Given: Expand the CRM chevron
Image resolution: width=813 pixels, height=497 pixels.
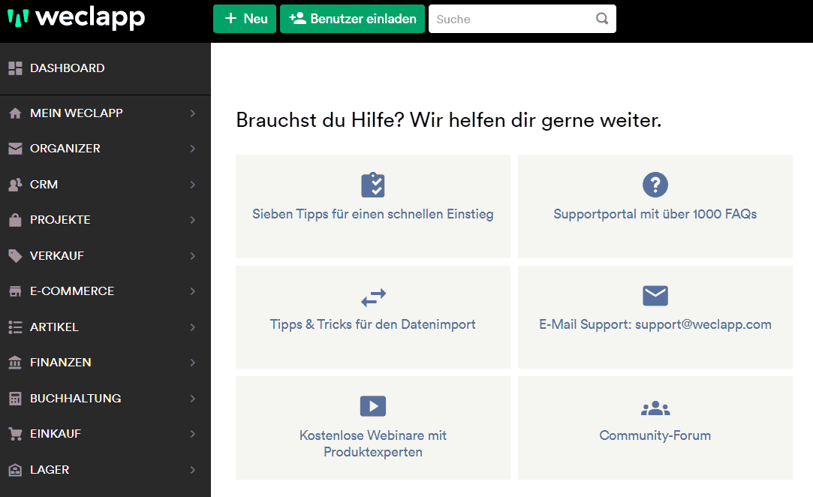Looking at the screenshot, I should click(x=192, y=184).
